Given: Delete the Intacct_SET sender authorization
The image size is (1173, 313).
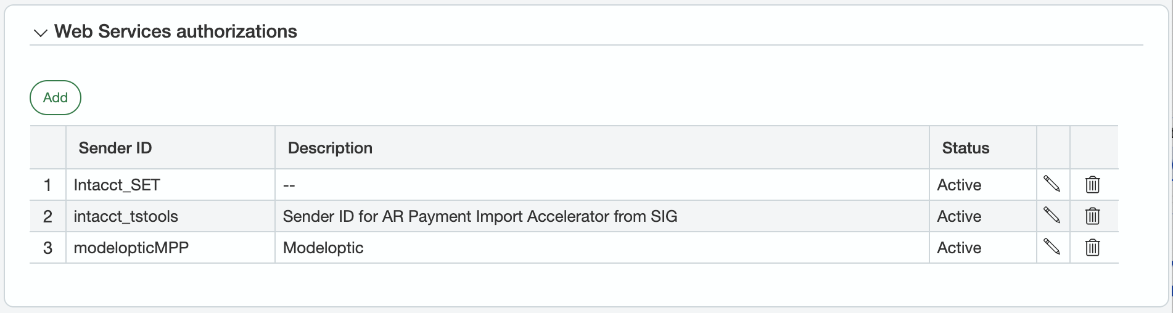Looking at the screenshot, I should 1092,184.
